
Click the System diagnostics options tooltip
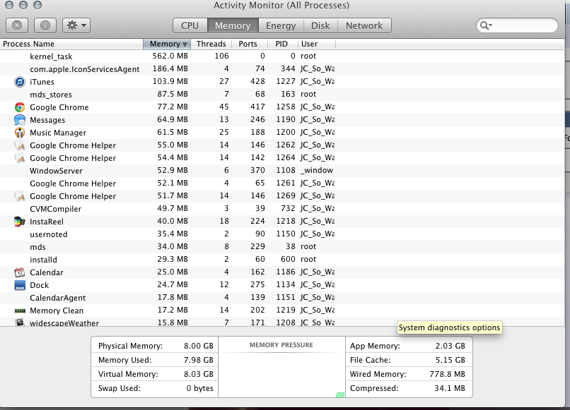pyautogui.click(x=449, y=327)
